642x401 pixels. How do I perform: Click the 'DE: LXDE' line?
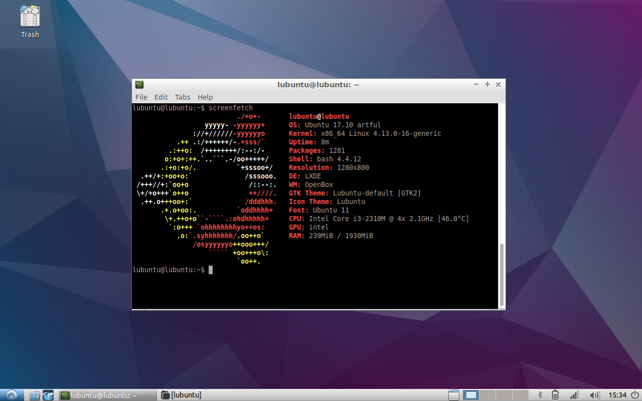pos(305,176)
